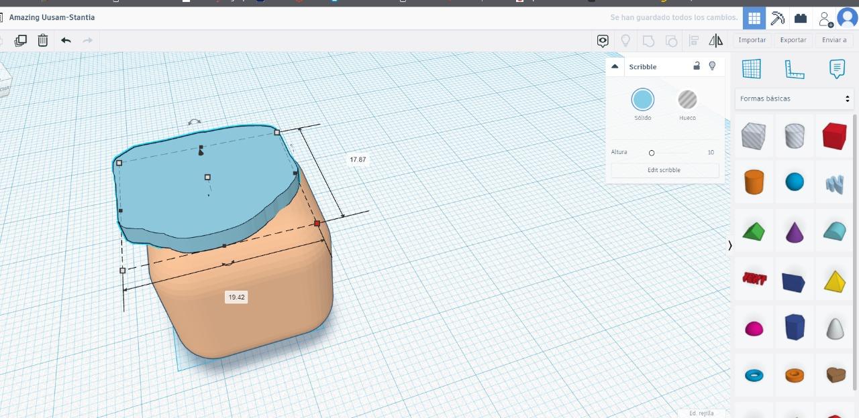Choose the grey Paraboloid shape
Screen dimensions: 859x418
point(835,328)
